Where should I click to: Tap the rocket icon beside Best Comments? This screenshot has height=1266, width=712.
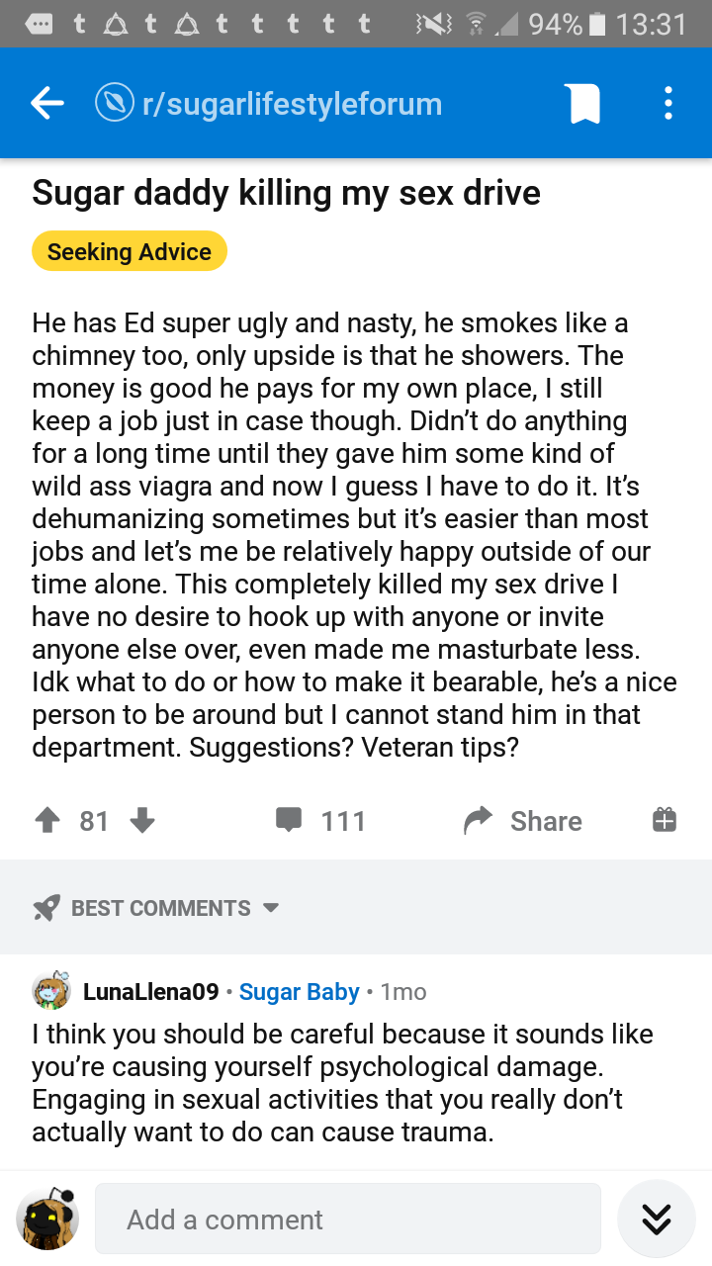tap(46, 908)
